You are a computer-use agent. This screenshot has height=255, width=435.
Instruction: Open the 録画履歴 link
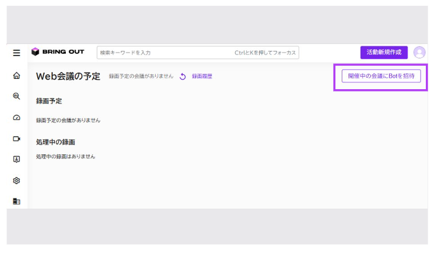[202, 76]
